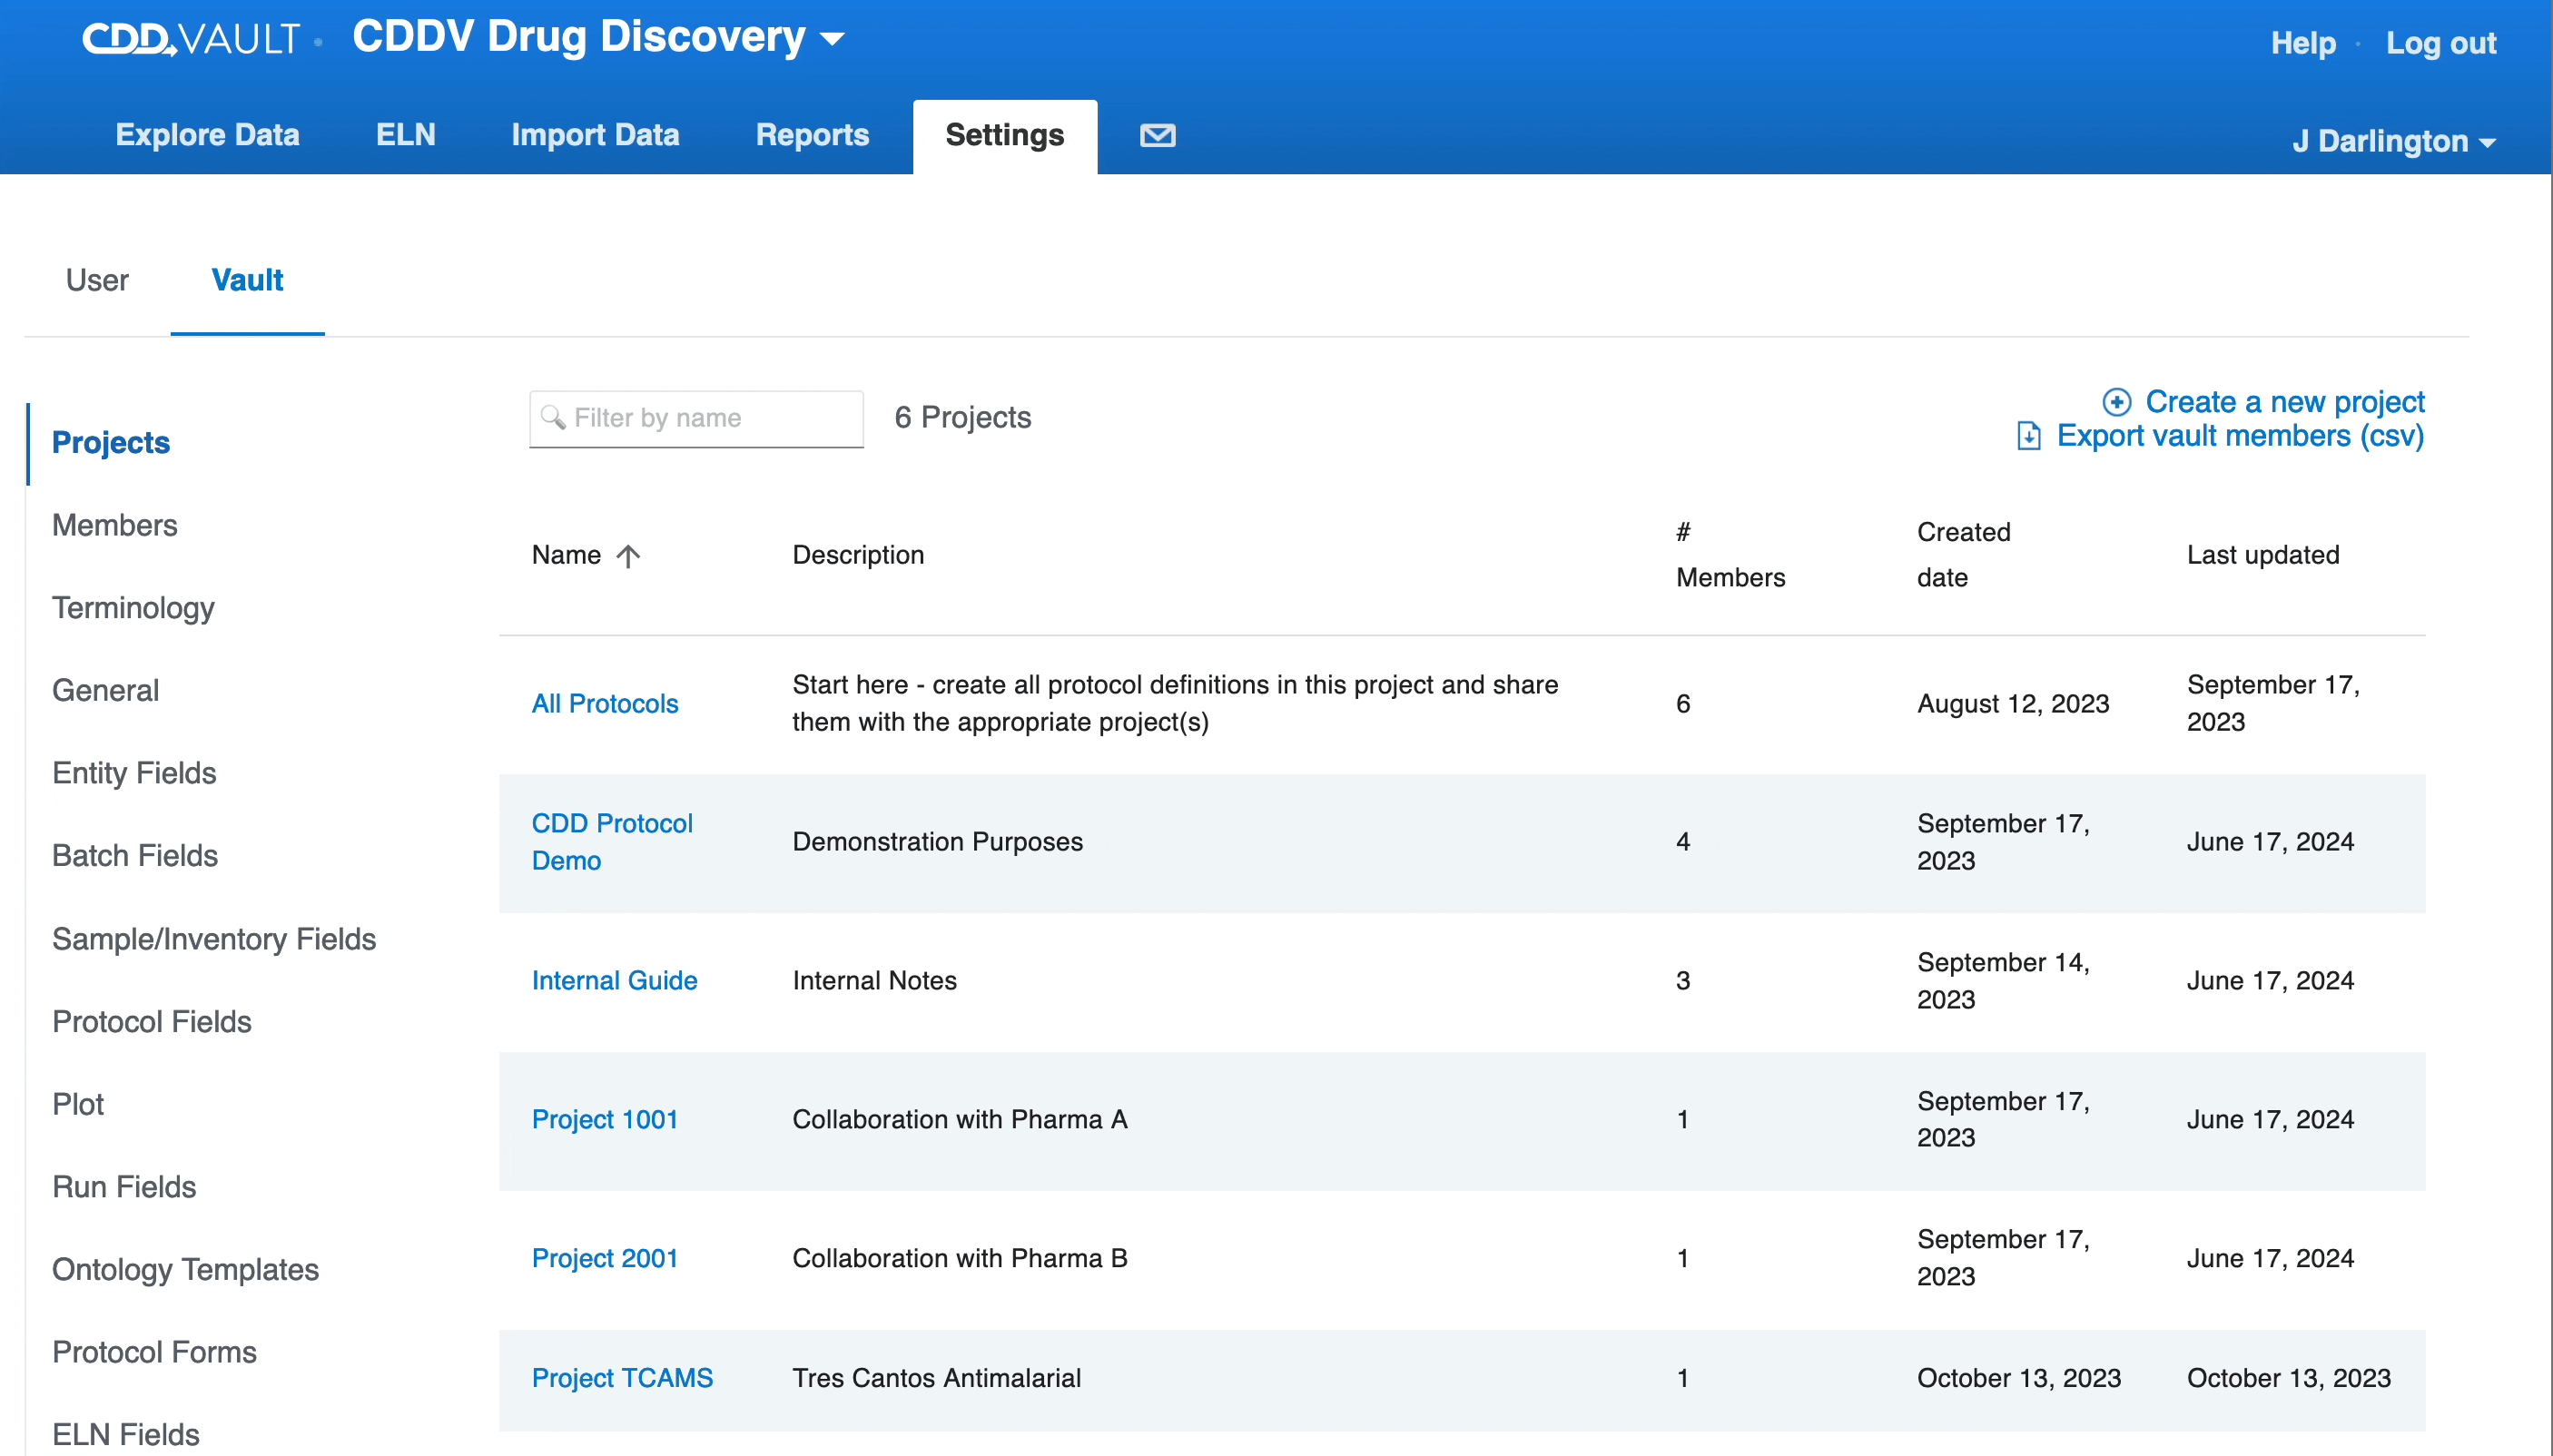This screenshot has height=1456, width=2553.
Task: Click the Filter by name input field
Action: pos(698,418)
